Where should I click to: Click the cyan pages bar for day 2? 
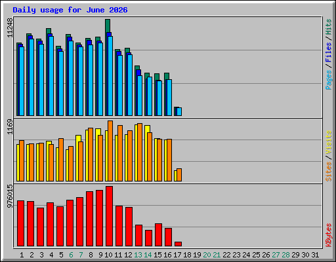[x=31, y=77]
